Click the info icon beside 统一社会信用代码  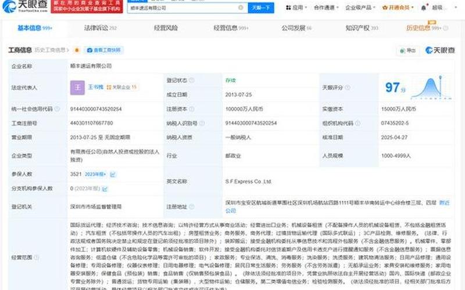pos(57,109)
